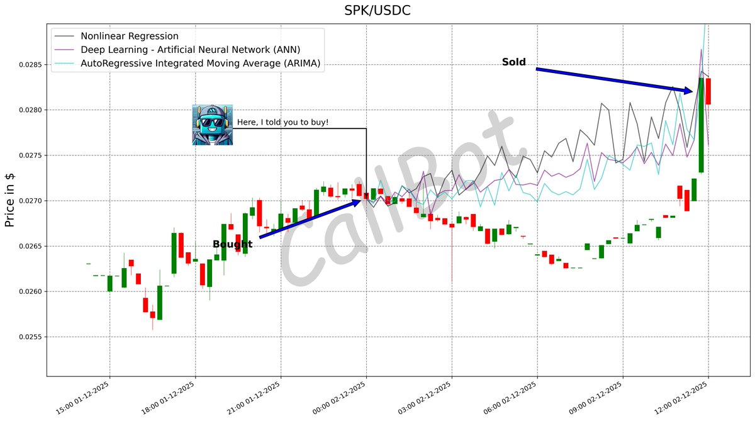Screen dimensions: 755x421
Task: Click the purple ANN legend line sample
Action: 65,50
